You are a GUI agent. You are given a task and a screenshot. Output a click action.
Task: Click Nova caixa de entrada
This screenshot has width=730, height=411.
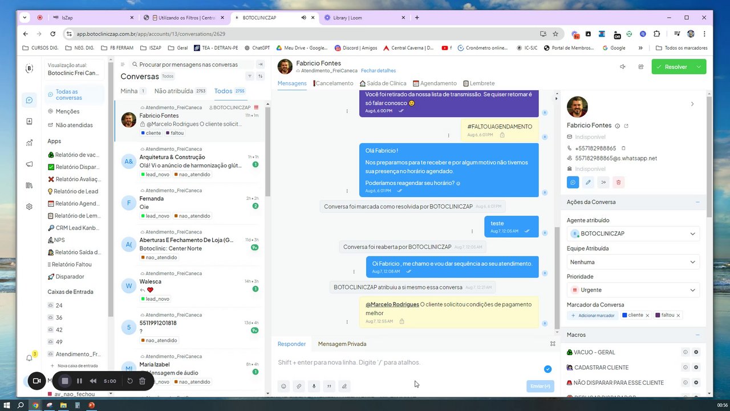[74, 366]
